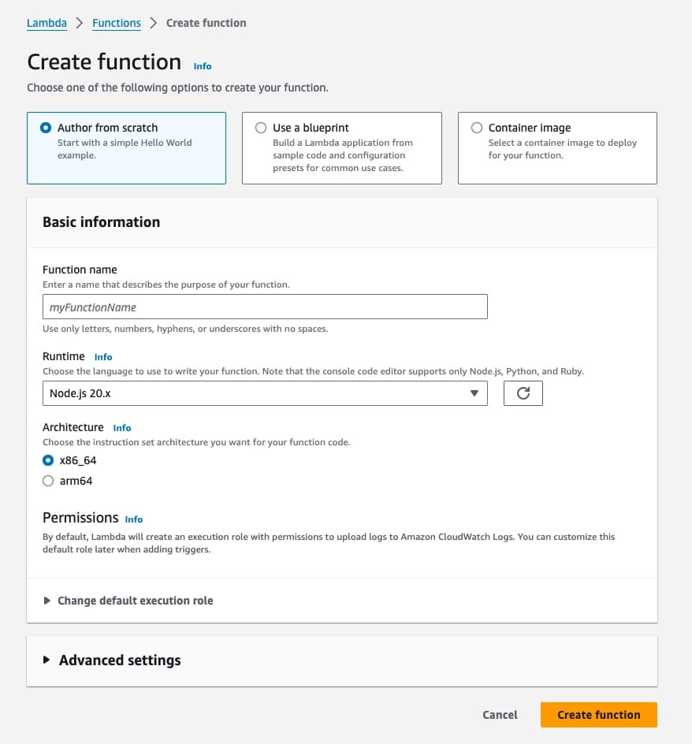Click into the Function name field
This screenshot has width=692, height=744.
click(x=265, y=307)
